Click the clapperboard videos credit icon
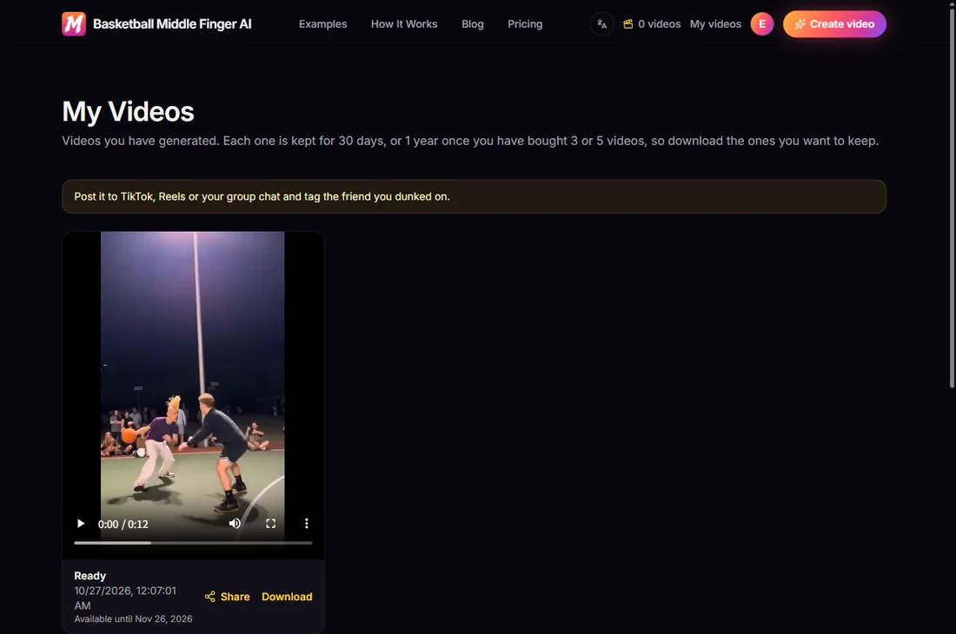Screen dimensions: 956x634 click(628, 23)
